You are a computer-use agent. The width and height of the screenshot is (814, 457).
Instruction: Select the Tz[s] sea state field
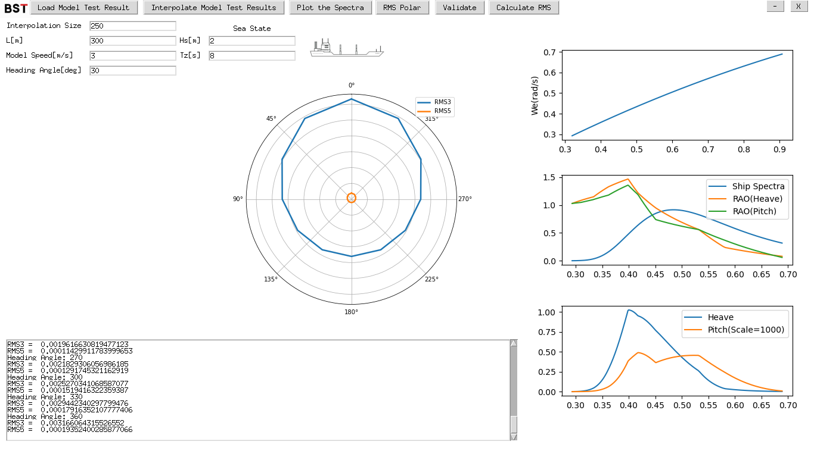coord(251,55)
